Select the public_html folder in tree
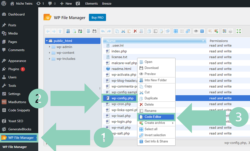The width and height of the screenshot is (250, 151). (x=73, y=41)
